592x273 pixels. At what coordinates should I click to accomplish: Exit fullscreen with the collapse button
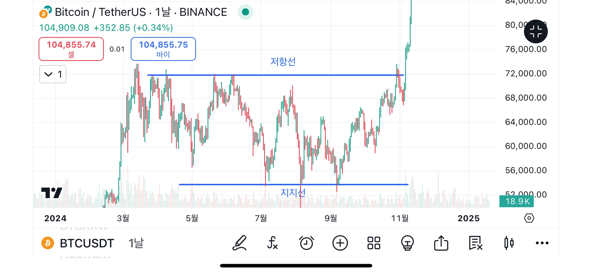pyautogui.click(x=536, y=31)
